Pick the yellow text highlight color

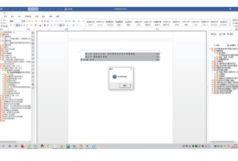[35, 25]
